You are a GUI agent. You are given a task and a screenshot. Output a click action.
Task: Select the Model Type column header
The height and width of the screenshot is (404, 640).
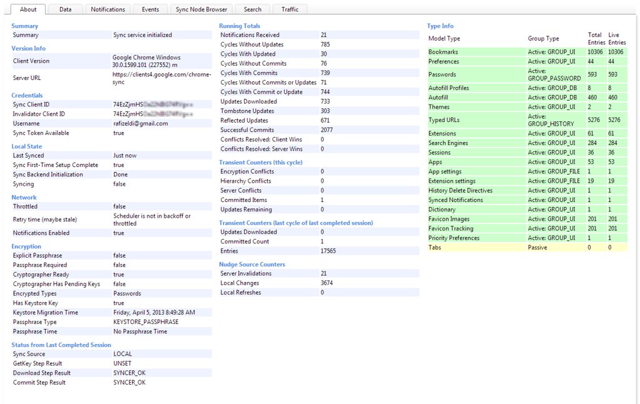click(x=444, y=38)
